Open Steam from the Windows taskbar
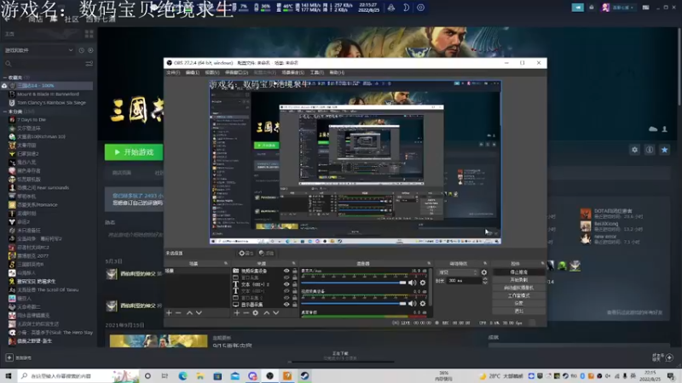 pyautogui.click(x=304, y=376)
